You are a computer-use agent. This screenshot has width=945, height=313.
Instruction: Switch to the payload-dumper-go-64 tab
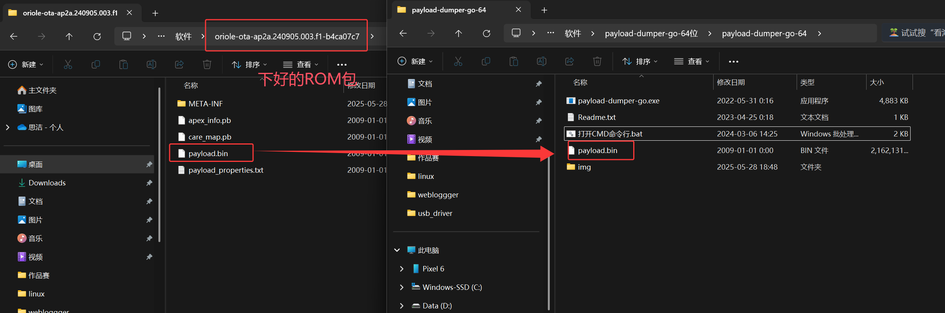coord(448,10)
